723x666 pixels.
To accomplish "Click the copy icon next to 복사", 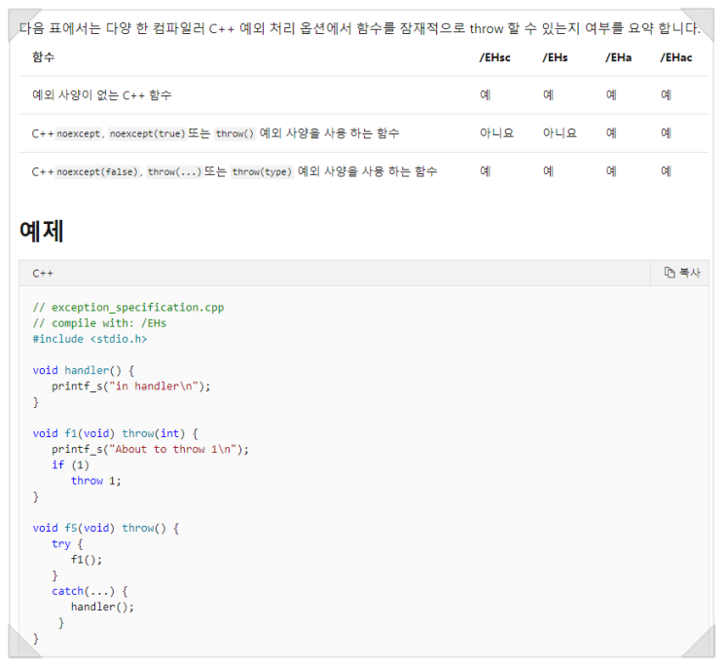I will tap(669, 273).
